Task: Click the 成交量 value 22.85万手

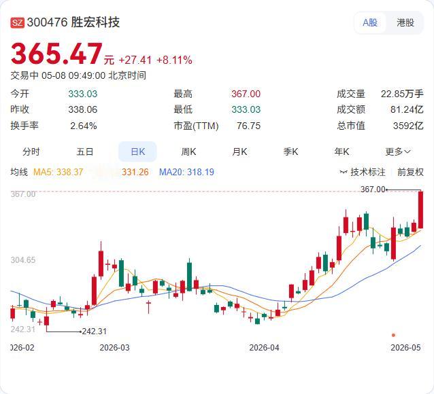Action: (402, 94)
